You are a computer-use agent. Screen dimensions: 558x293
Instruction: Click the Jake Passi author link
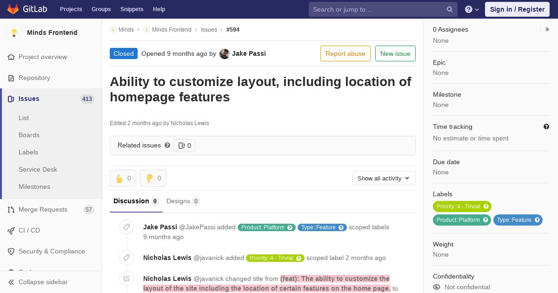(x=249, y=53)
